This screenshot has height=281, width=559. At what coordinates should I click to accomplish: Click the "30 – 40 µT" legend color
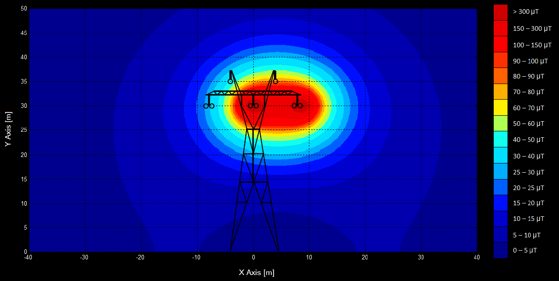click(501, 156)
